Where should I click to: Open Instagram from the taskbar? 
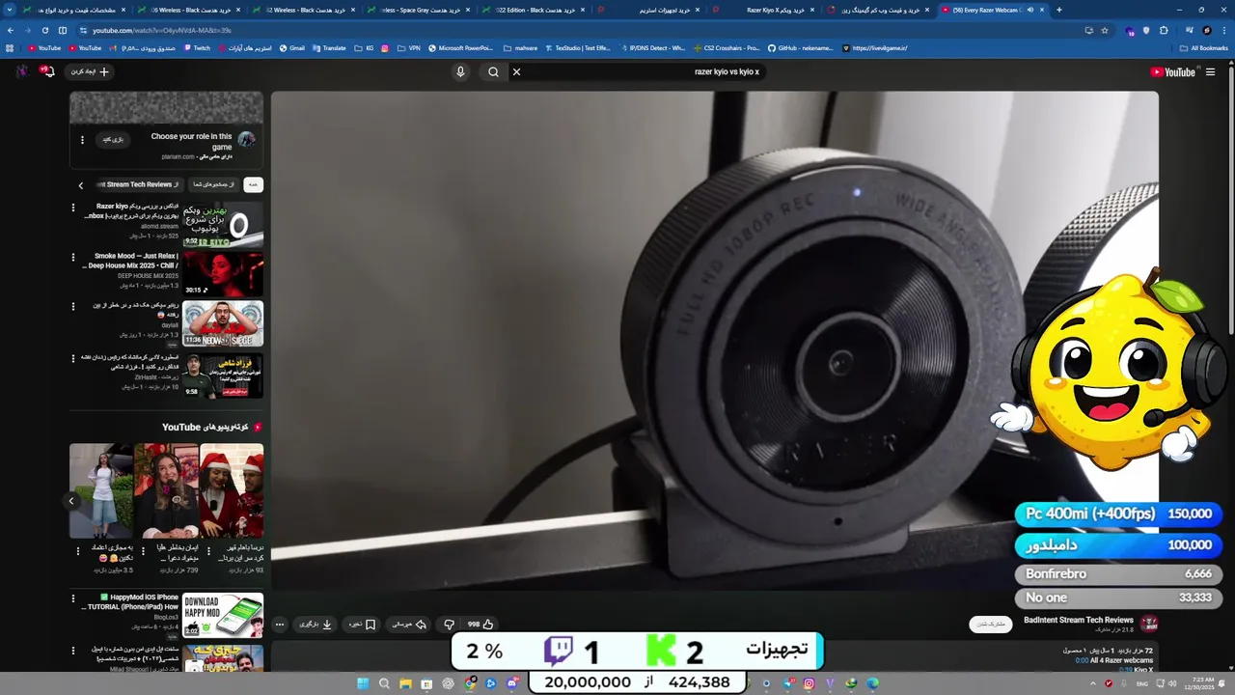[809, 683]
